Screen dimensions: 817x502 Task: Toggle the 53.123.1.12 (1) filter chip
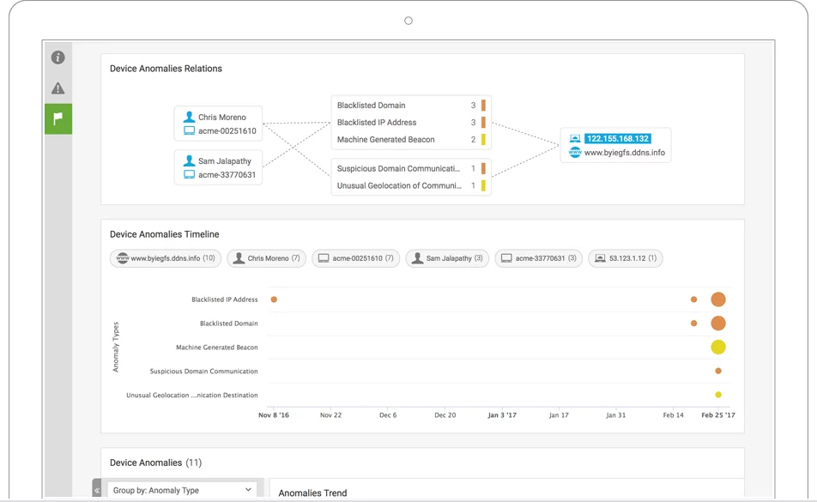coord(625,258)
